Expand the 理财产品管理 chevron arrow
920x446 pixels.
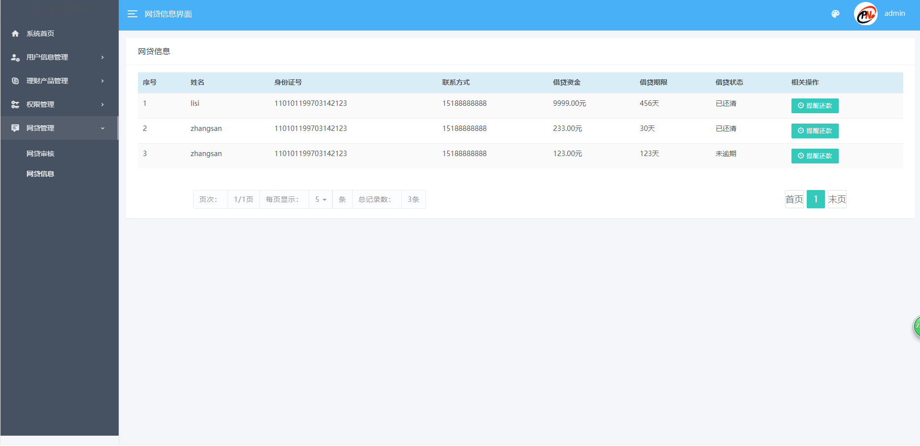(102, 81)
